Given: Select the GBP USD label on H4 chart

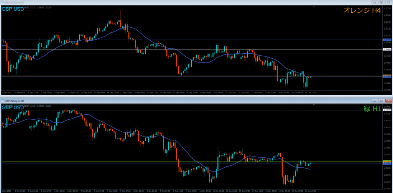Looking at the screenshot, I should click(x=13, y=9).
